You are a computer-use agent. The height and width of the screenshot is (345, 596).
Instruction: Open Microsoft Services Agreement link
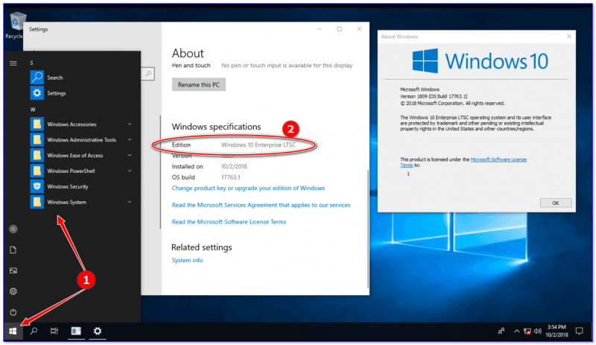pyautogui.click(x=261, y=205)
